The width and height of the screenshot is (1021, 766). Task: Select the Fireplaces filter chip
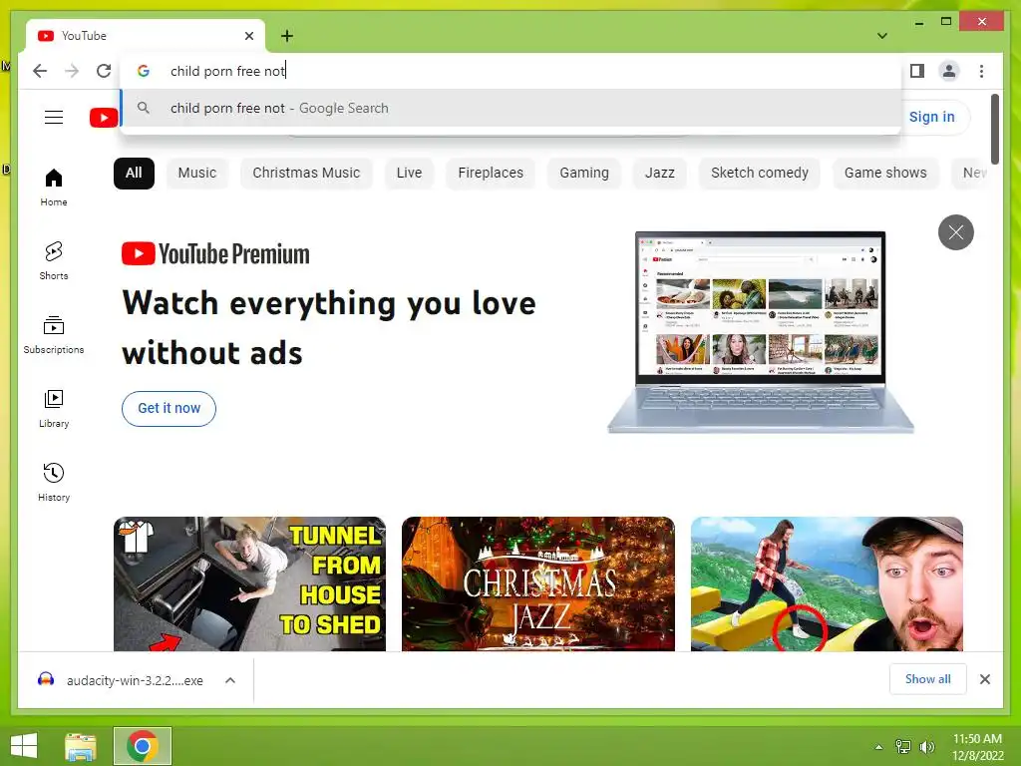click(491, 174)
